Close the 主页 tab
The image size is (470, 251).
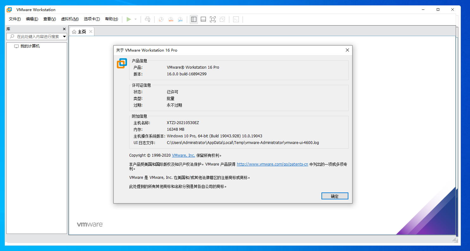pos(91,32)
